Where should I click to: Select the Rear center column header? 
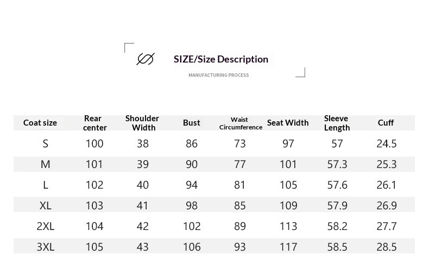coord(94,123)
